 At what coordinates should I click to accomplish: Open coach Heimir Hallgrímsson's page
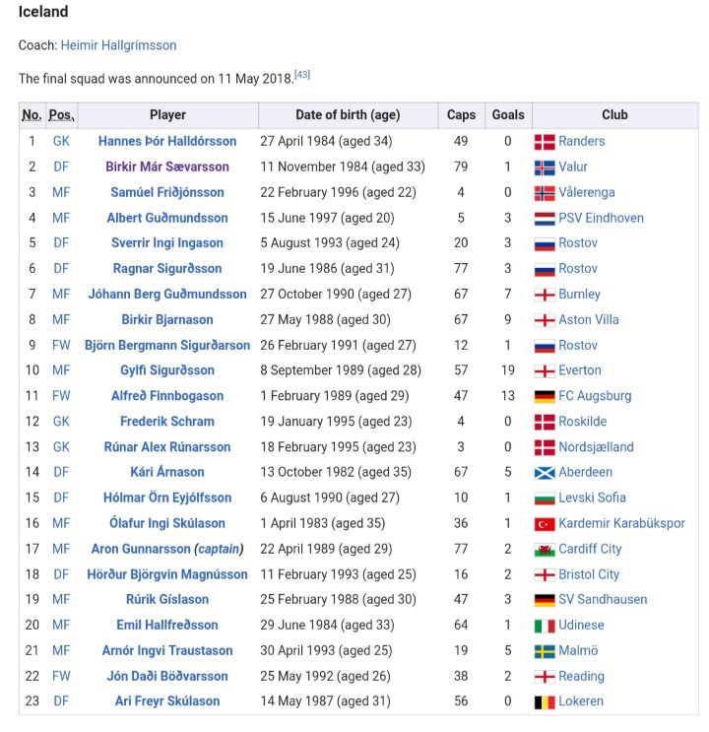click(x=118, y=45)
